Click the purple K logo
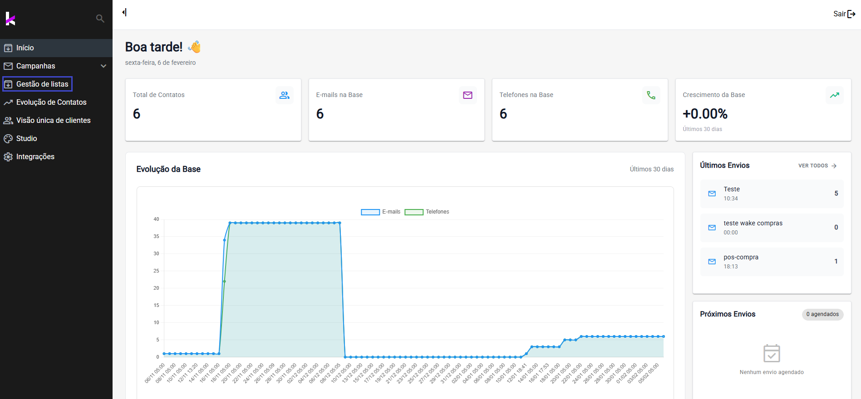 pos(10,19)
